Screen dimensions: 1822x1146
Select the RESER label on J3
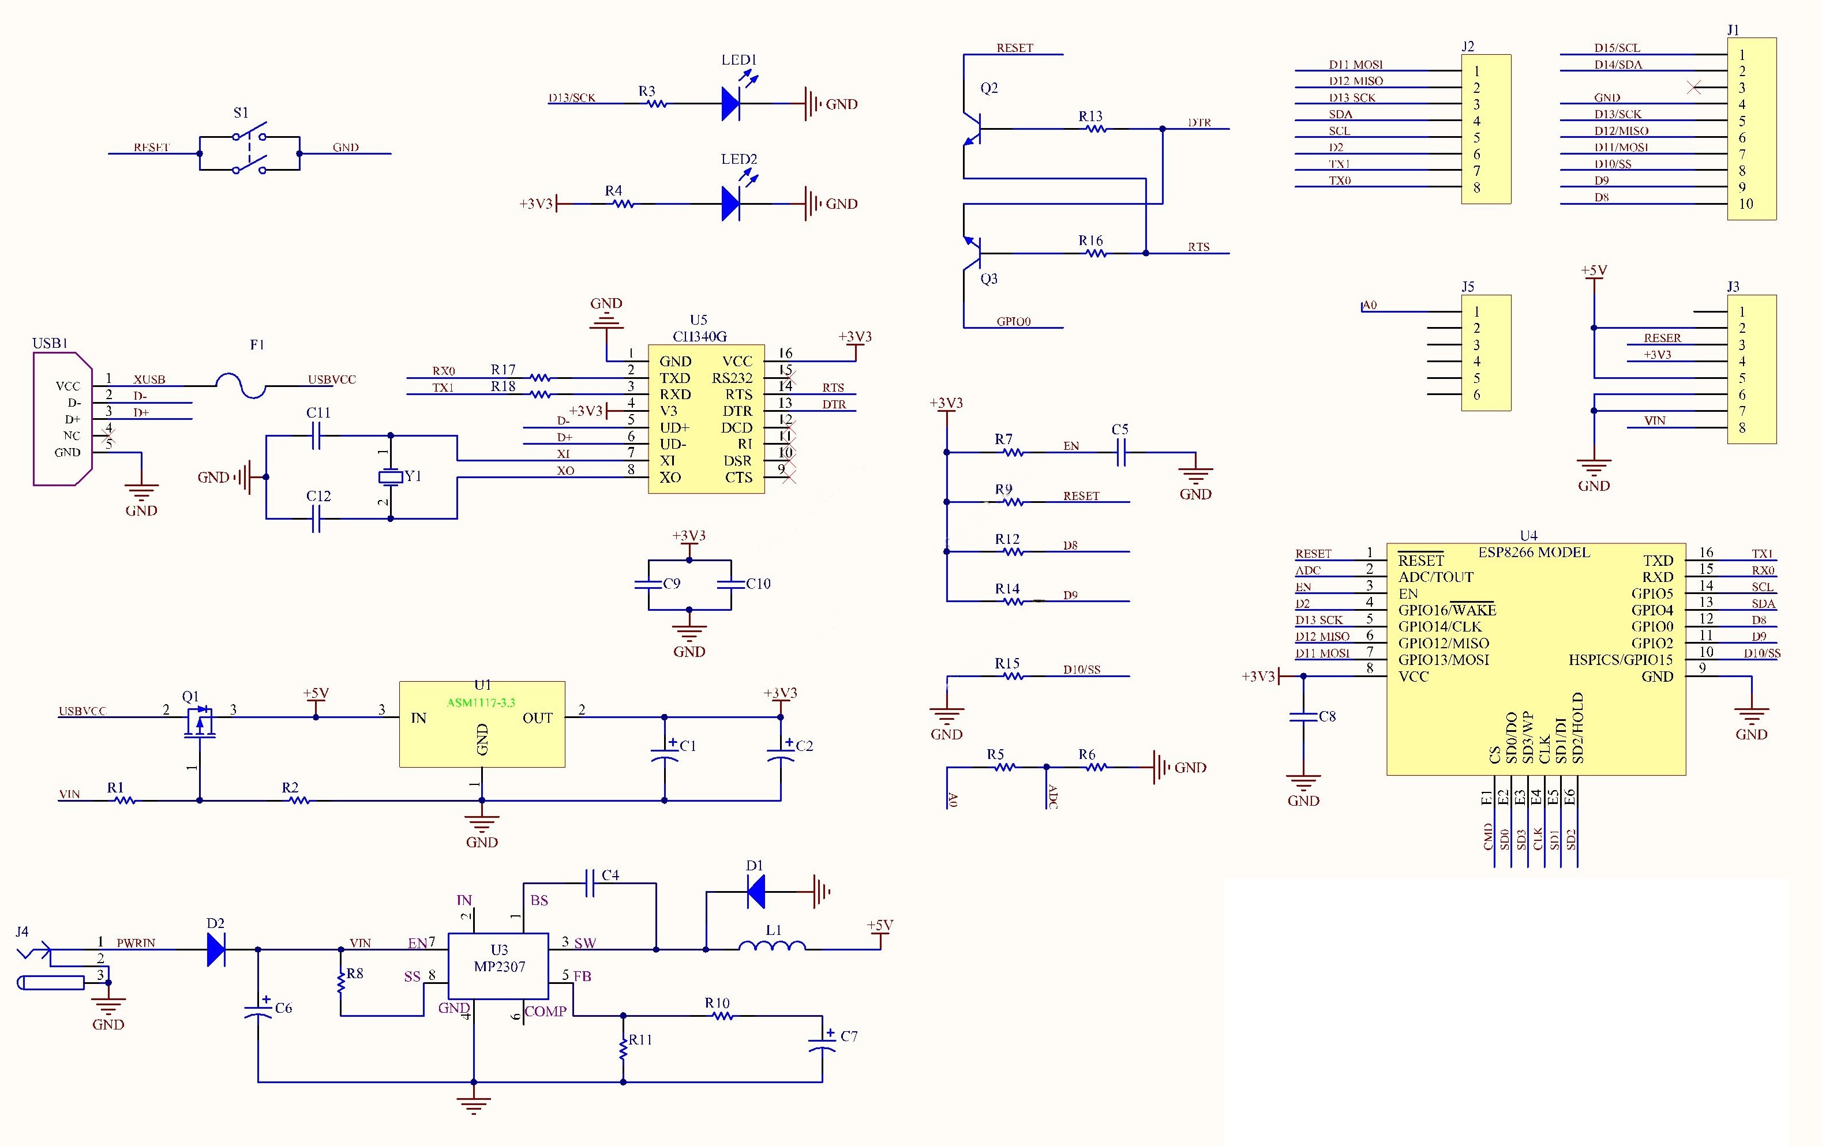(1662, 337)
